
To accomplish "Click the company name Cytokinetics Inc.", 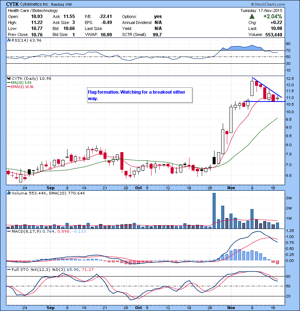I will (x=34, y=4).
